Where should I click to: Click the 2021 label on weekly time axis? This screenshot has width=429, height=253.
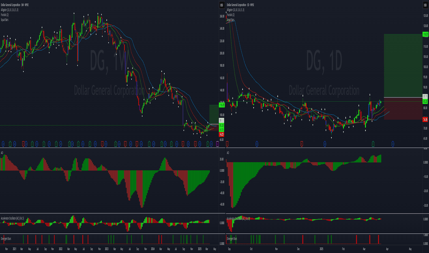coord(15,249)
